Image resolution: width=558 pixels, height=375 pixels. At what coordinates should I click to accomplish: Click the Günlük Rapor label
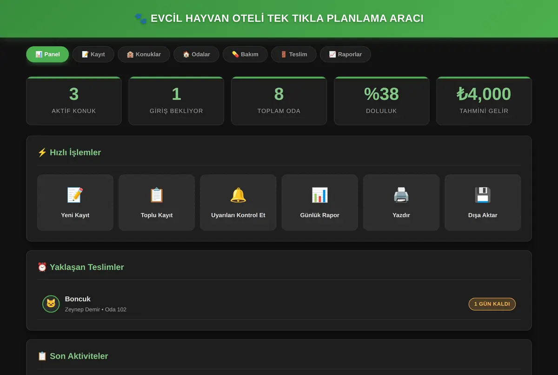320,215
